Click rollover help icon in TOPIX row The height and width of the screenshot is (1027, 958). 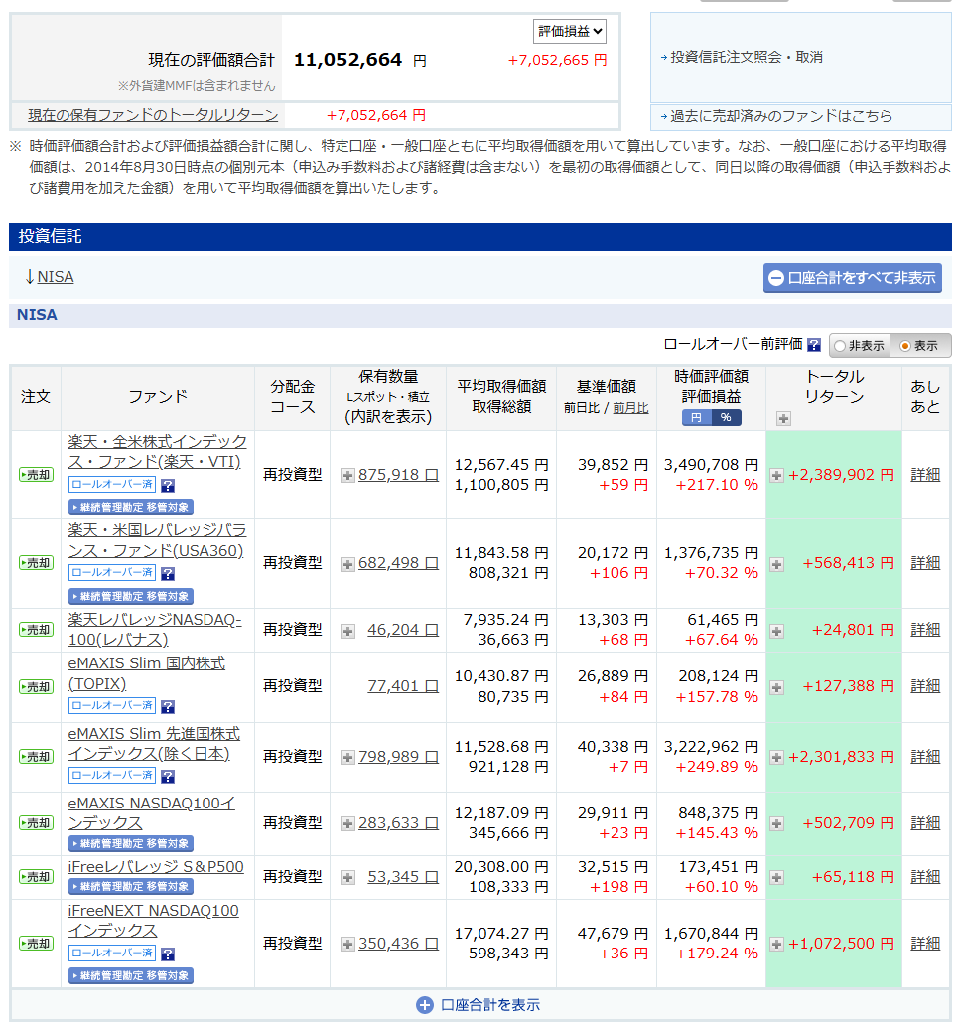[x=168, y=707]
